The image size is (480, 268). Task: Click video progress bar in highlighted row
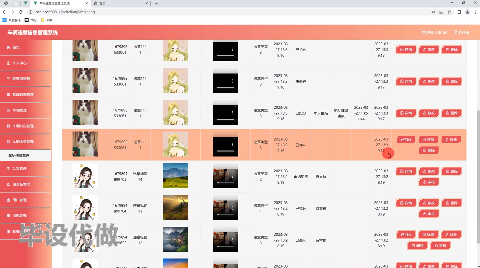click(225, 151)
